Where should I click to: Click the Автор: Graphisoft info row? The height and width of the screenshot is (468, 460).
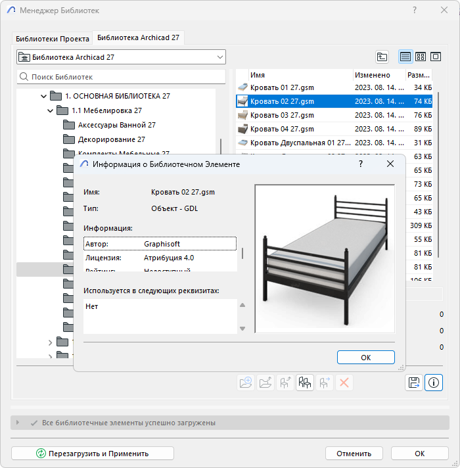click(x=160, y=244)
